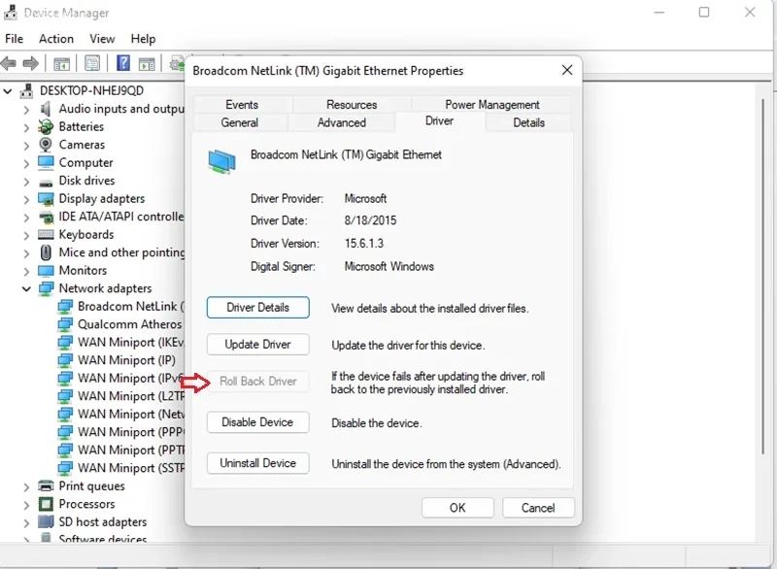This screenshot has height=569, width=777.
Task: Expand the Print queues category
Action: tap(27, 485)
